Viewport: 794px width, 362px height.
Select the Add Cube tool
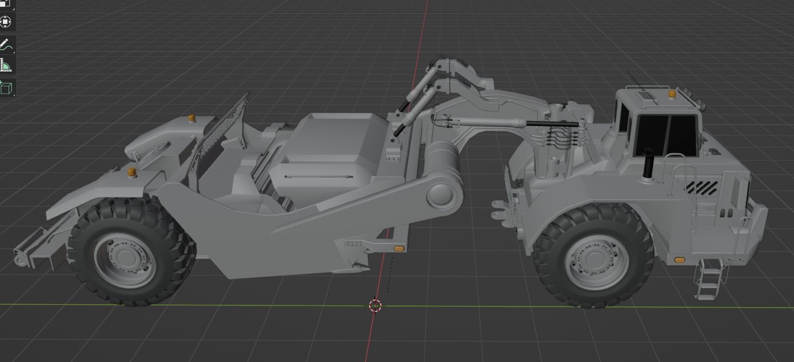[x=6, y=88]
